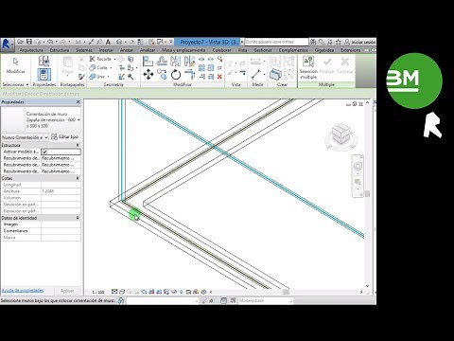Open the Recorte tool dropdown arrow
Image resolution: width=454 pixels, height=341 pixels.
click(114, 59)
